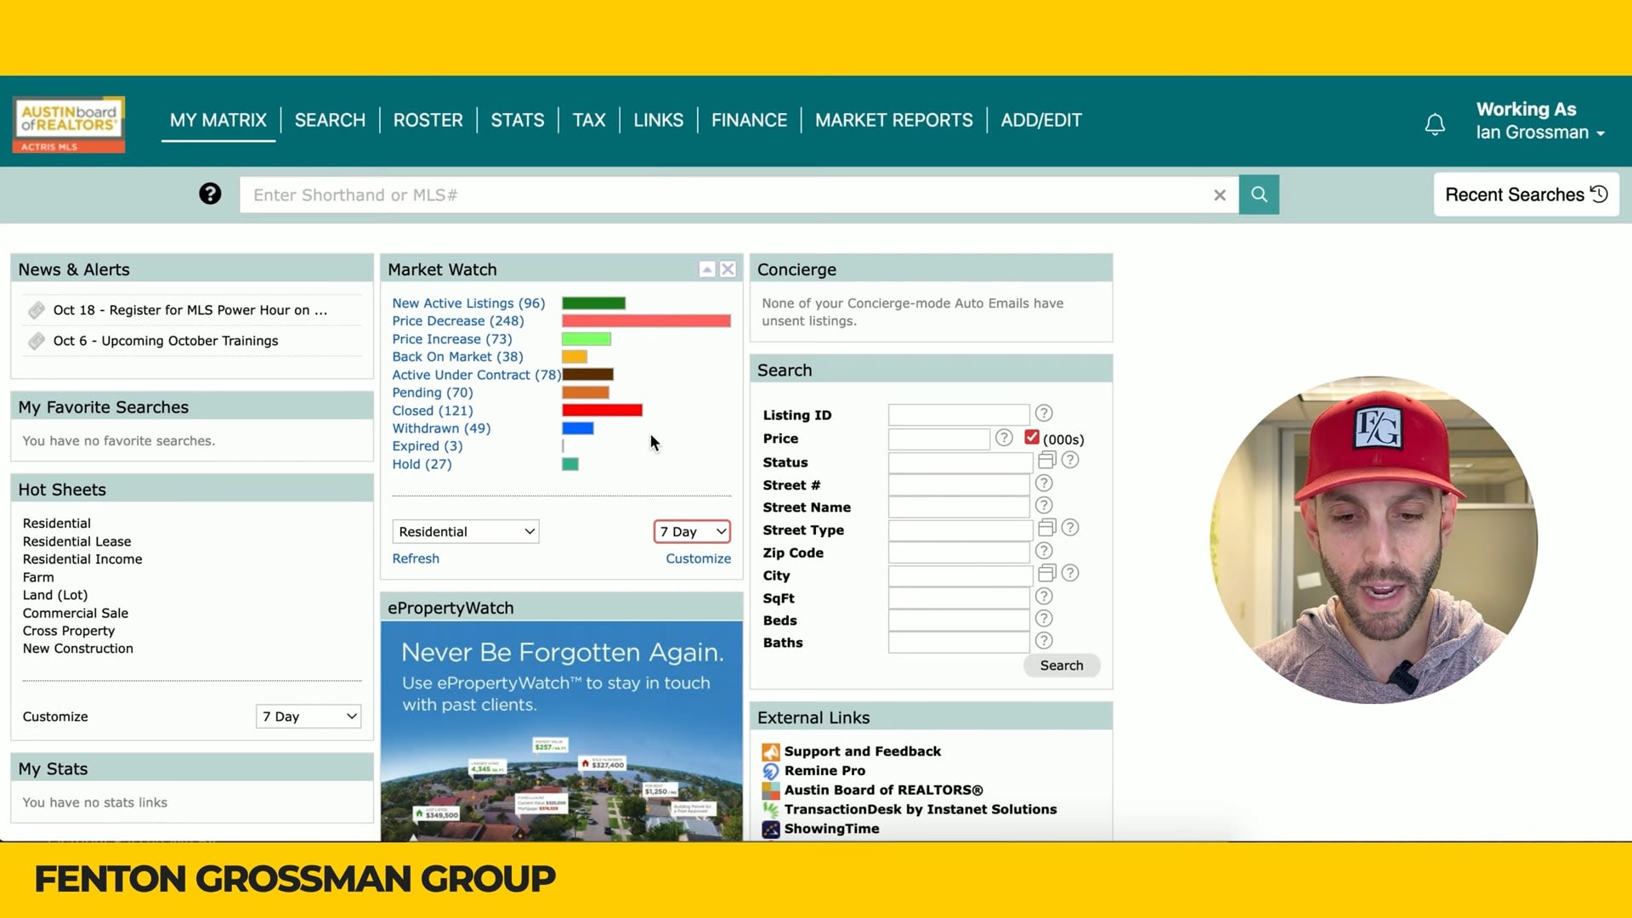Open the SEARCH menu
The image size is (1632, 918).
coord(330,120)
